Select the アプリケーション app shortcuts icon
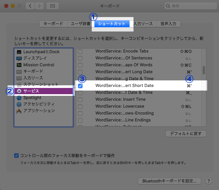Viewport: 219px width, 190px height. pos(19,111)
